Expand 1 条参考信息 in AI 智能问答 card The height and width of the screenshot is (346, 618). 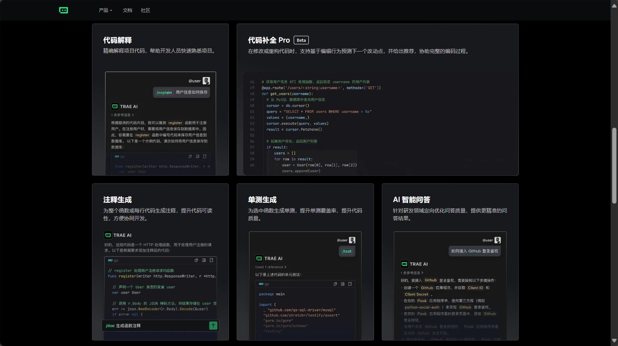[412, 273]
